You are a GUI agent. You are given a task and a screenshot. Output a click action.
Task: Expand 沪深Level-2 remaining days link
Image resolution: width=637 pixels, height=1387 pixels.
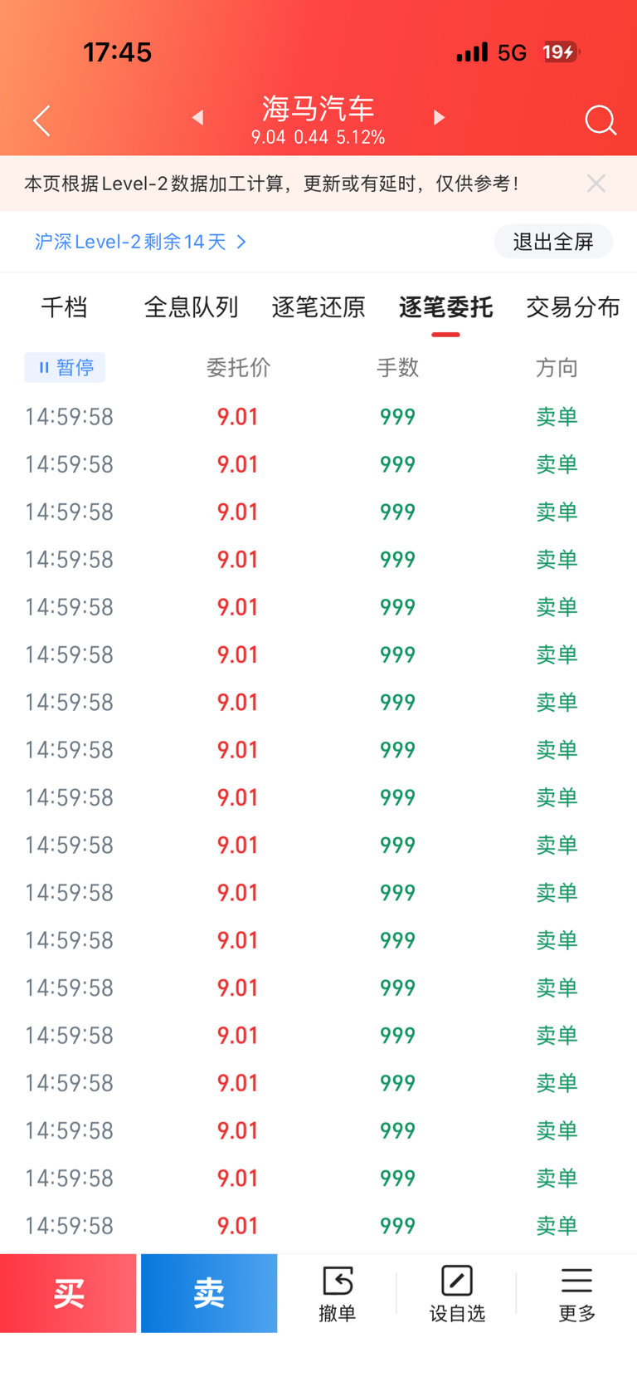point(140,242)
